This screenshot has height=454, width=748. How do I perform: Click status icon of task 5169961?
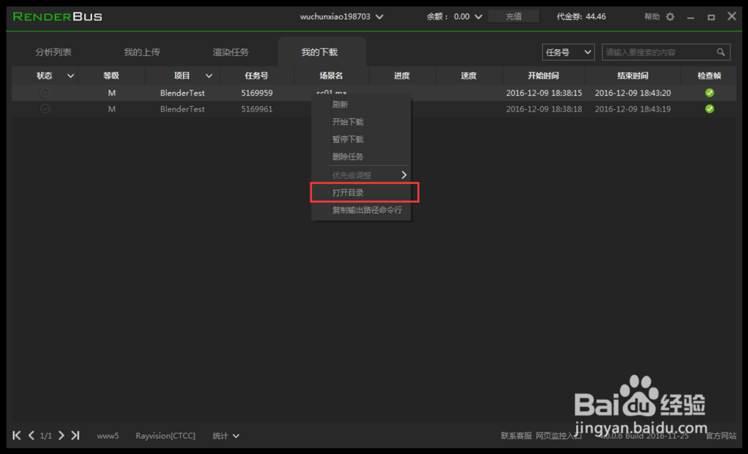(45, 108)
